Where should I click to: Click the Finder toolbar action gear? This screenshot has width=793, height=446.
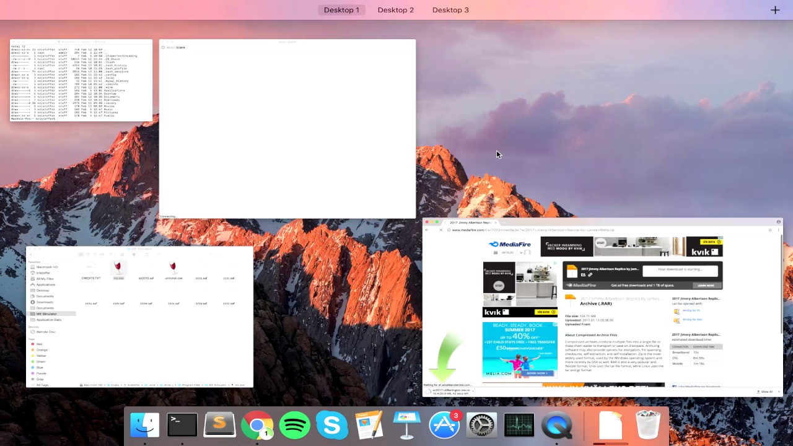click(x=134, y=254)
